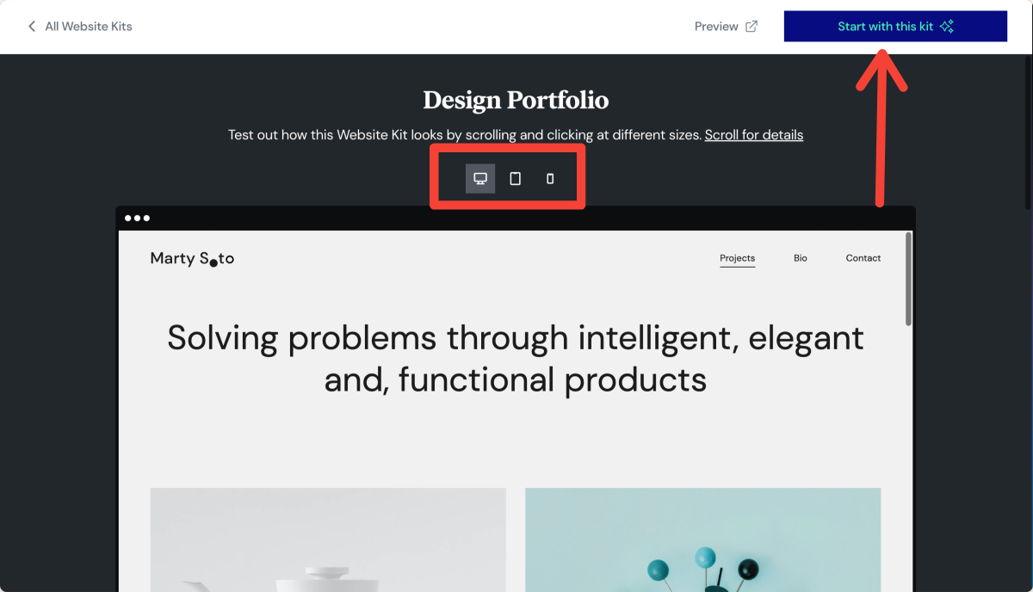The image size is (1033, 592).
Task: Click the three dots in preview window bar
Action: point(137,218)
